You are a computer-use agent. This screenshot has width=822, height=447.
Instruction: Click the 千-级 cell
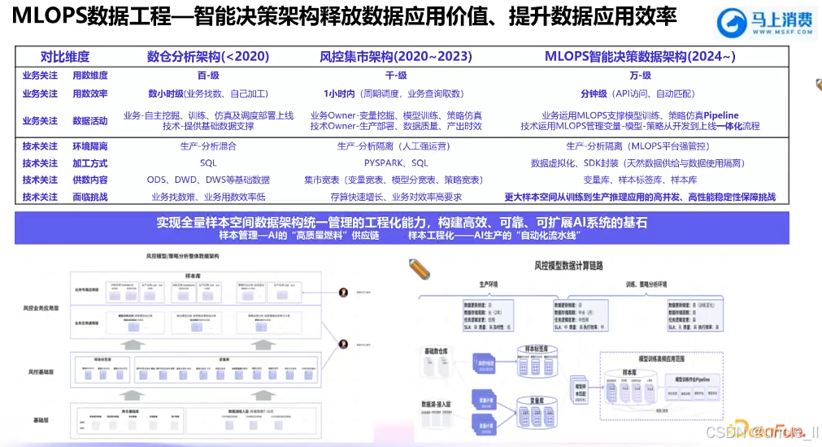(396, 76)
